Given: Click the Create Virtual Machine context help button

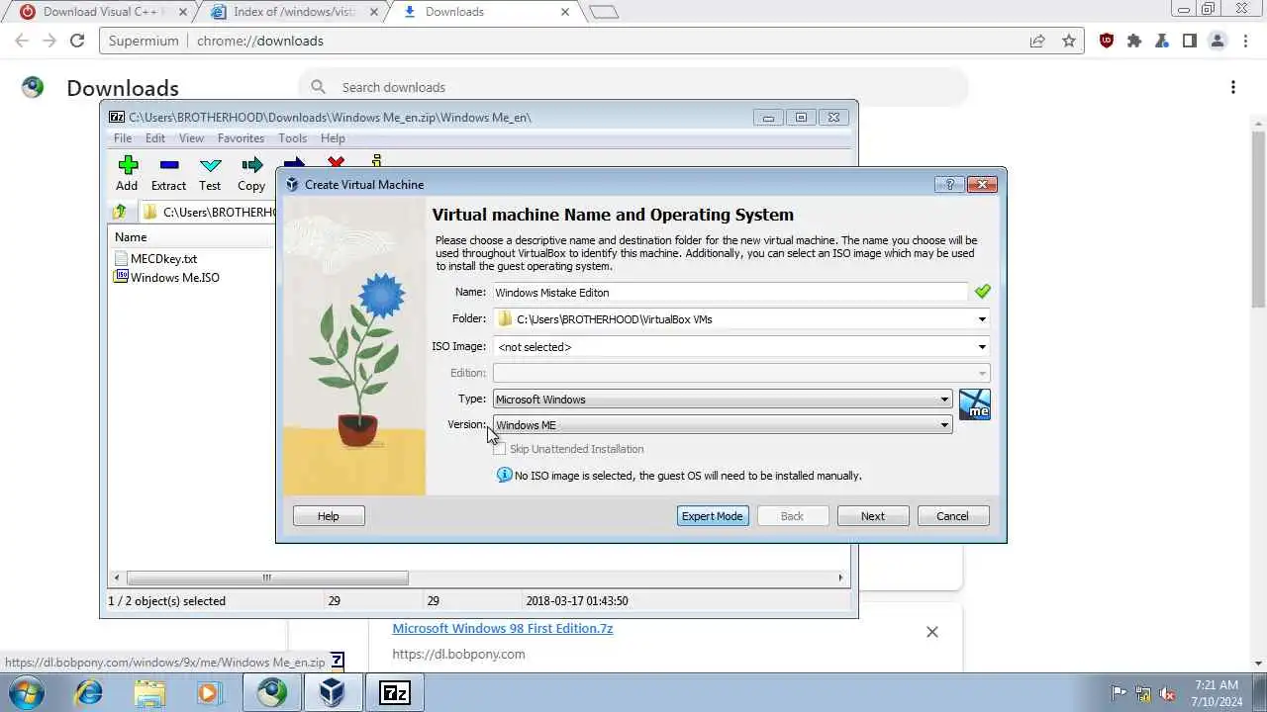Looking at the screenshot, I should tap(949, 184).
